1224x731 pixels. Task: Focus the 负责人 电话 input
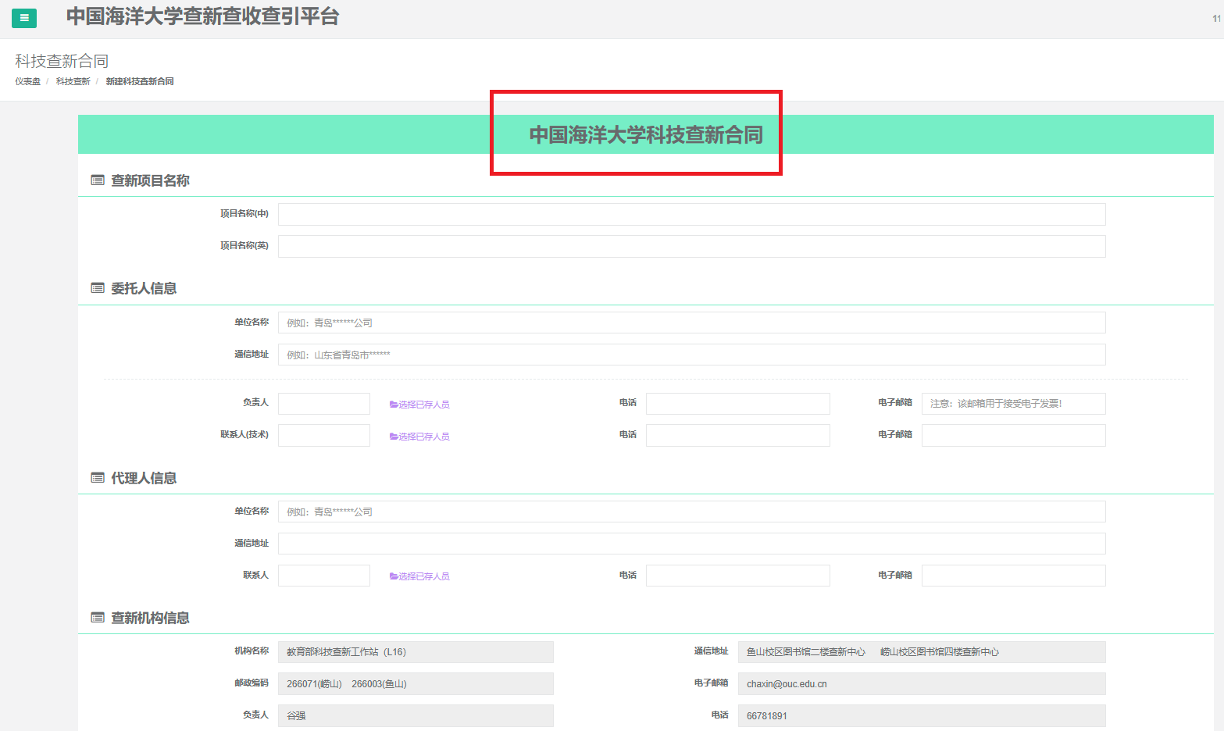[738, 404]
